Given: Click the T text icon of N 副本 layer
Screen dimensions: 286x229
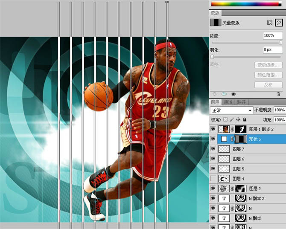Looking at the screenshot, I should pyautogui.click(x=224, y=218).
